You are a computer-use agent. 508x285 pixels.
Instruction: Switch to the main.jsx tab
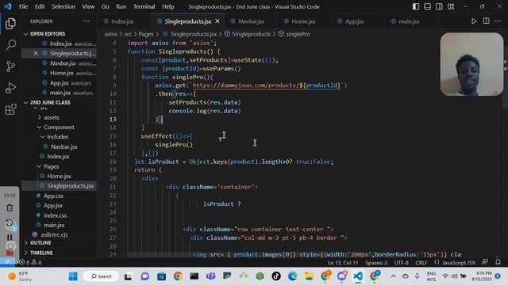pyautogui.click(x=409, y=21)
